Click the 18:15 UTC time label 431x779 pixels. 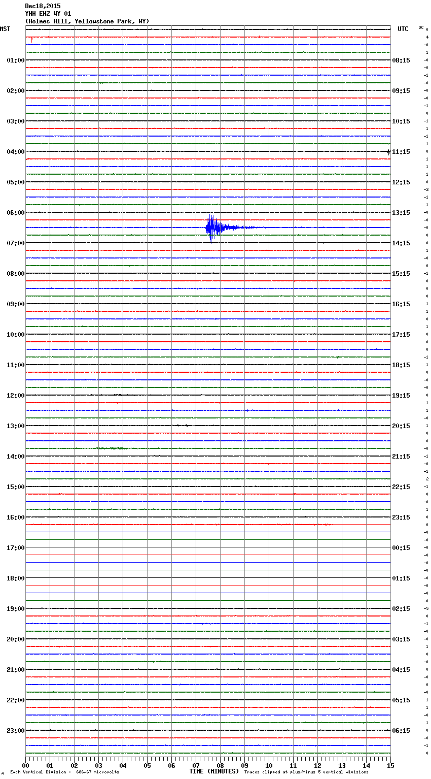(401, 365)
